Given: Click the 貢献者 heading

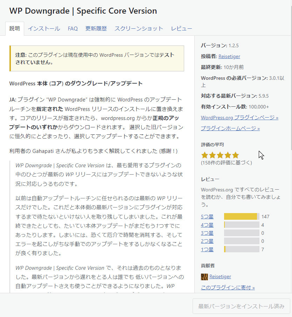Looking at the screenshot, I should [208, 266].
